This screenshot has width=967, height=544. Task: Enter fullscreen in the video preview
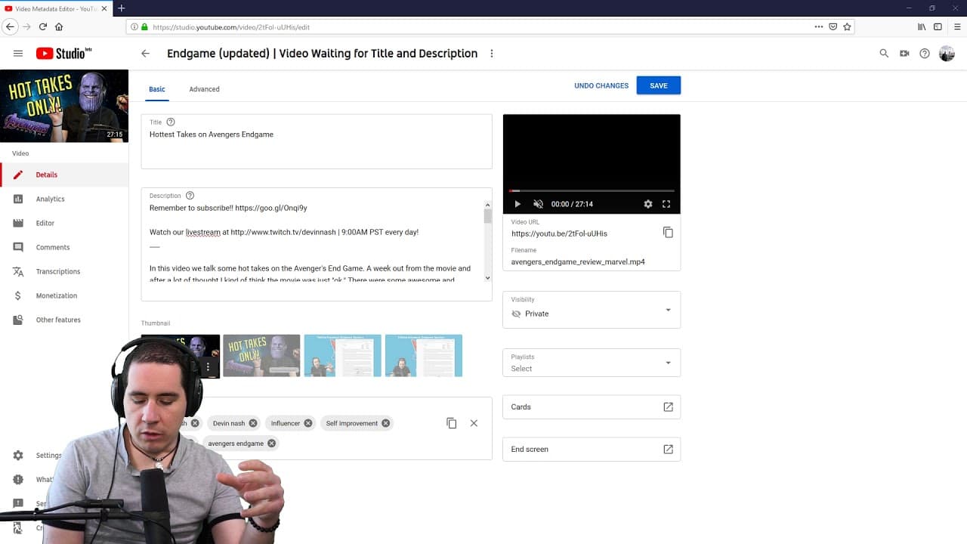[x=666, y=204]
